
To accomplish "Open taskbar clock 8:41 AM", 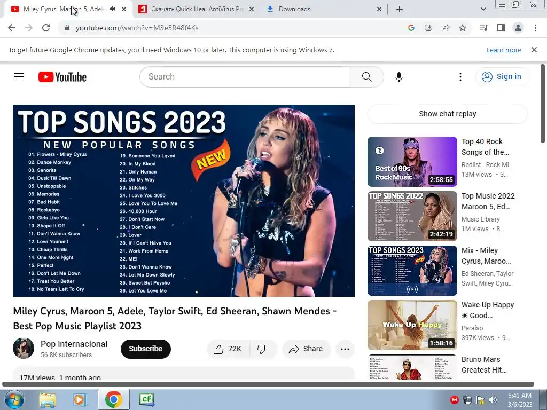I will (520, 400).
